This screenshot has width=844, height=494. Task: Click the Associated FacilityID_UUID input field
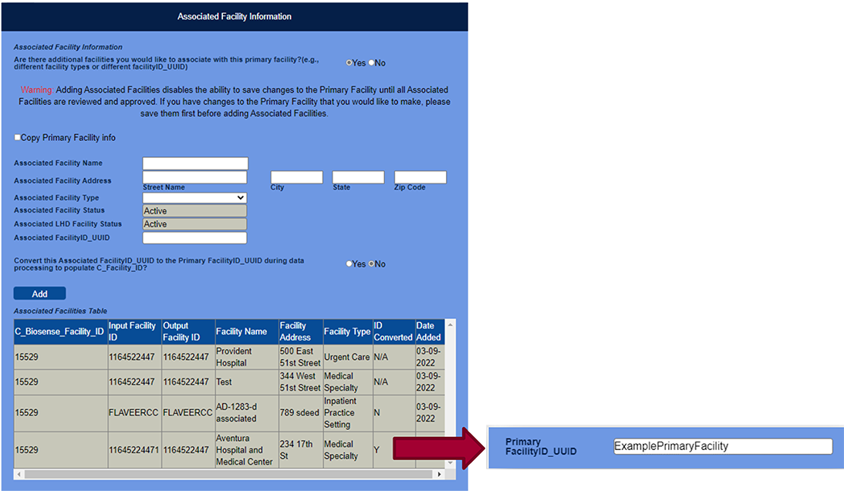194,237
